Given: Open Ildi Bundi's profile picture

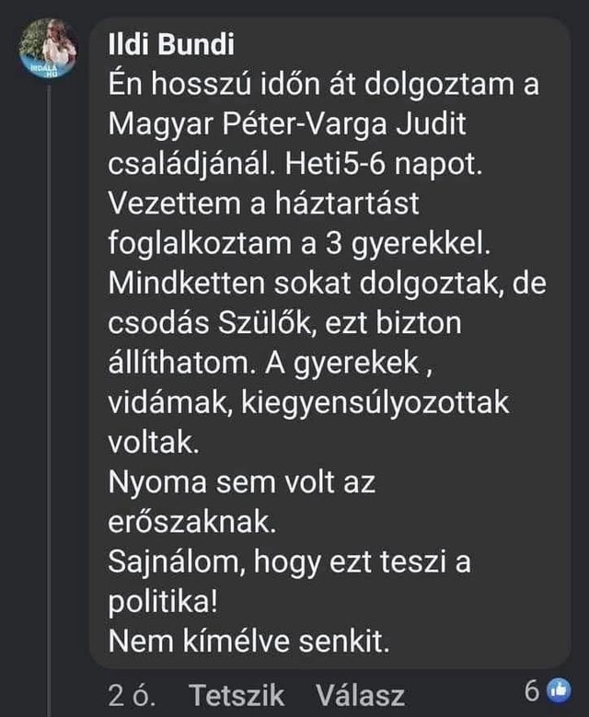Looking at the screenshot, I should click(49, 46).
